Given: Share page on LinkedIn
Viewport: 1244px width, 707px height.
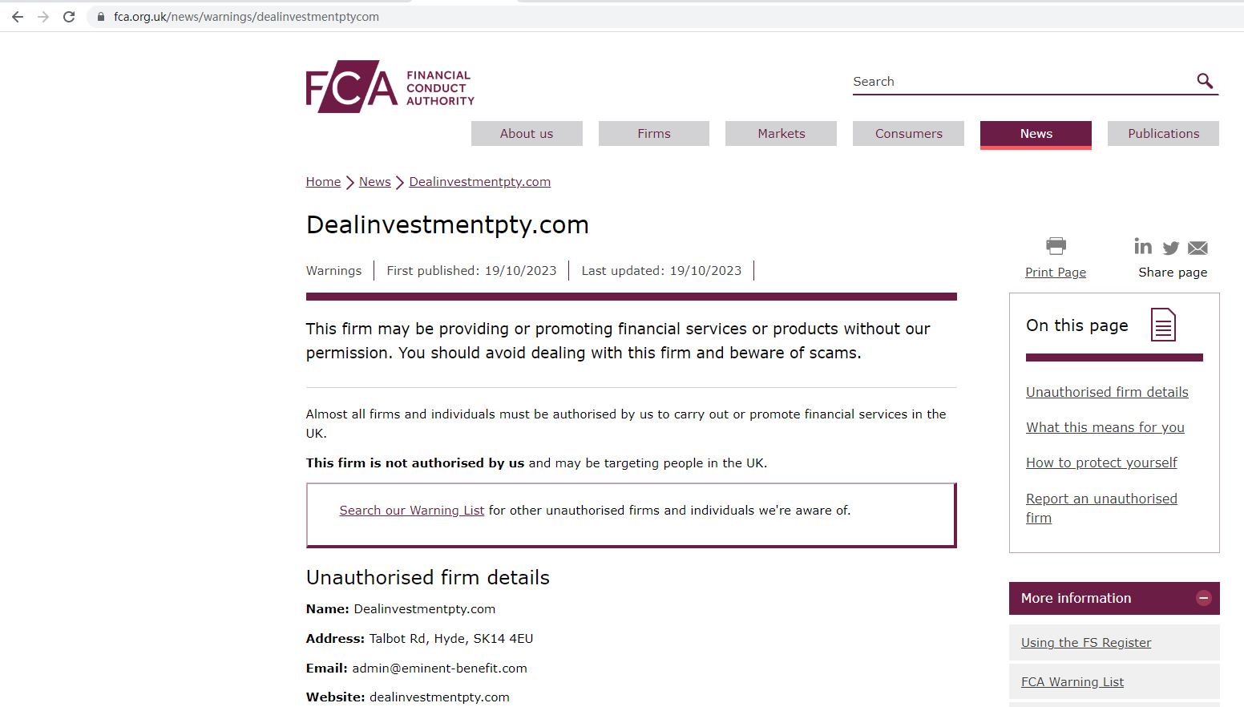Looking at the screenshot, I should point(1143,246).
